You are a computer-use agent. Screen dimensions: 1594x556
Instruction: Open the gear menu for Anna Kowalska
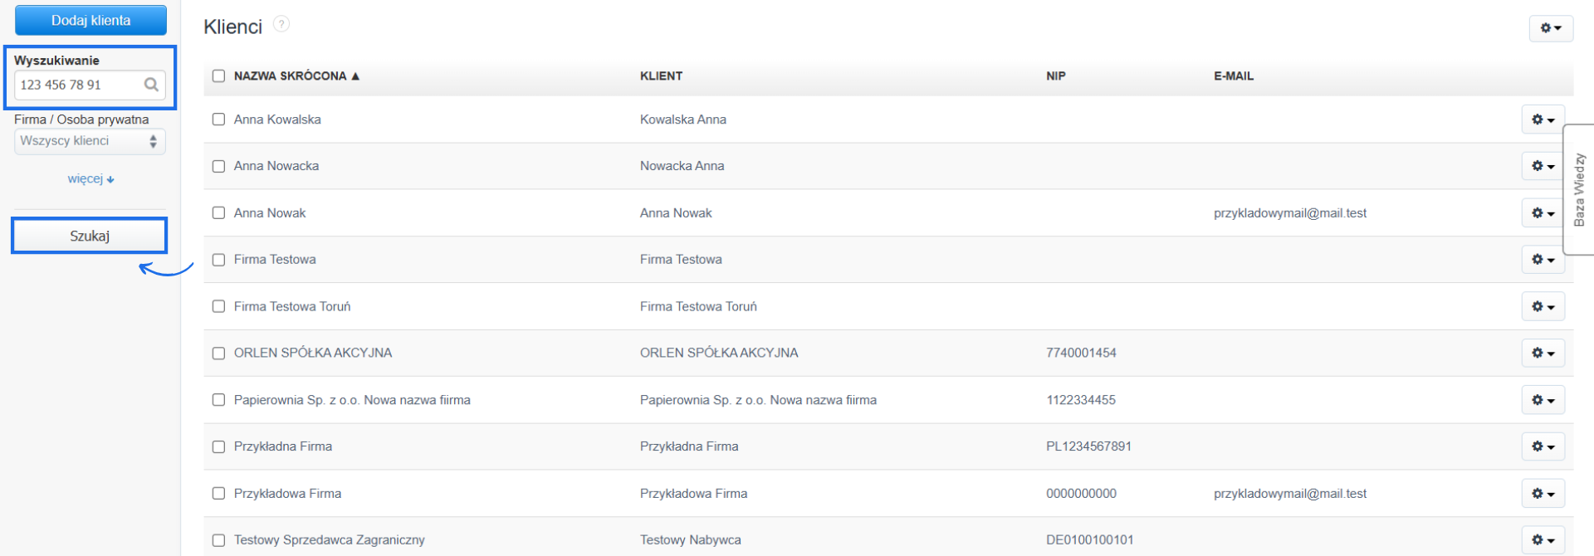click(1543, 119)
